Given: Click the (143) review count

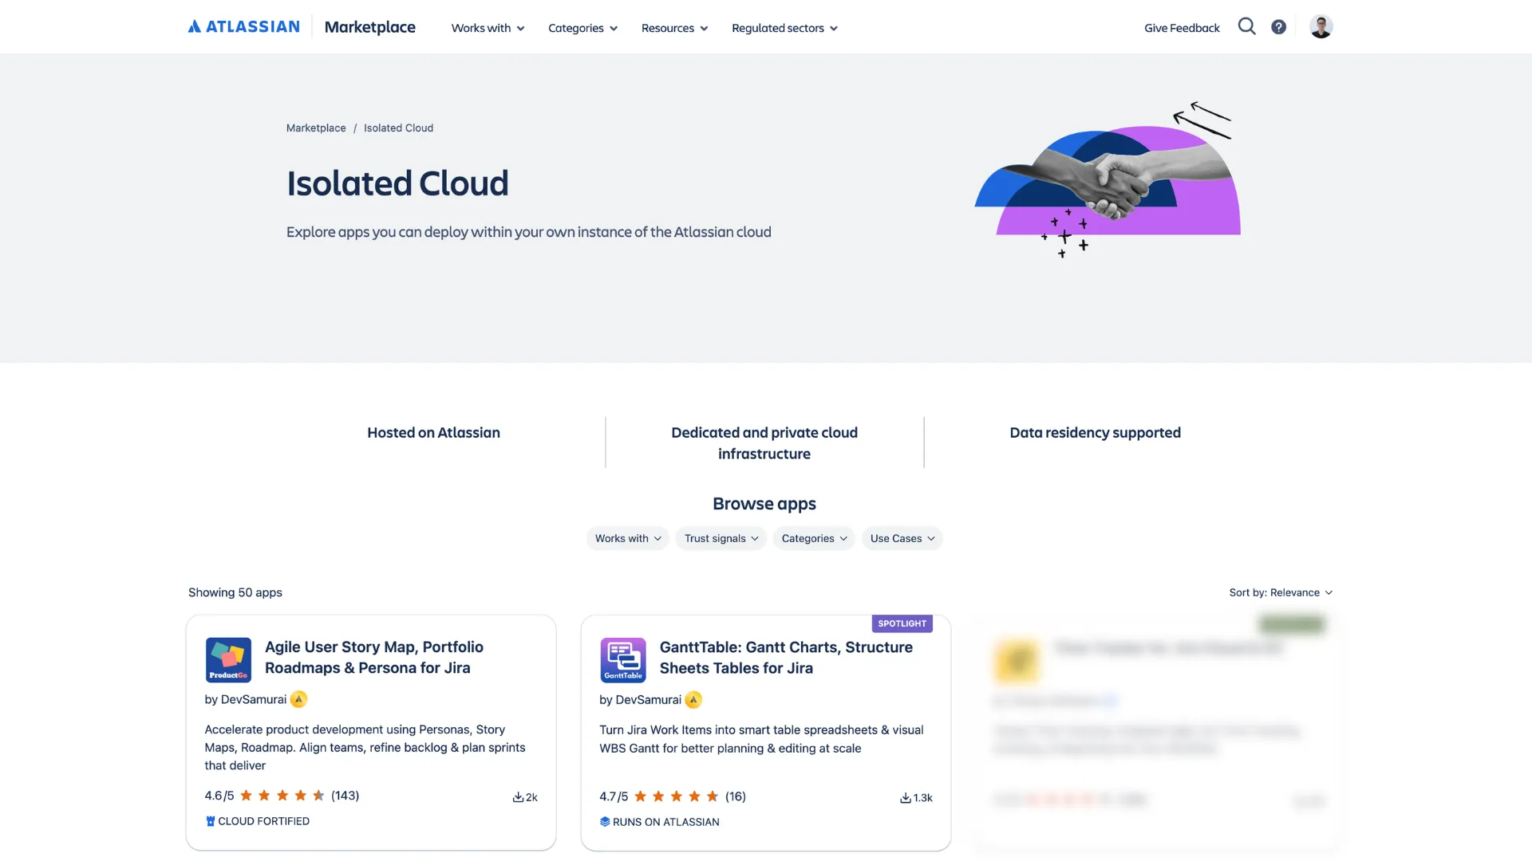Looking at the screenshot, I should (345, 796).
